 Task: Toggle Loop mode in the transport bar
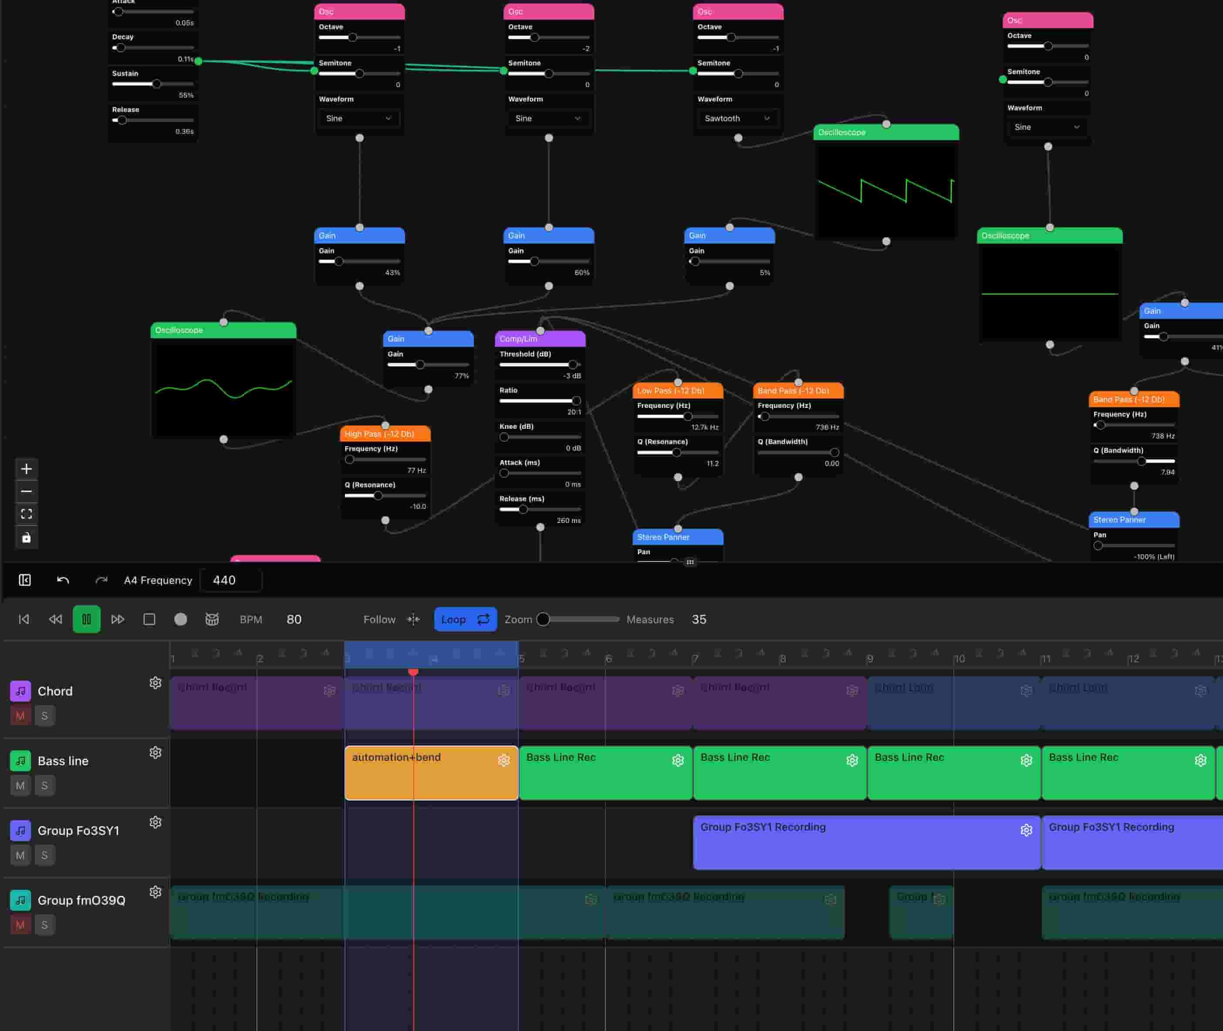(466, 619)
